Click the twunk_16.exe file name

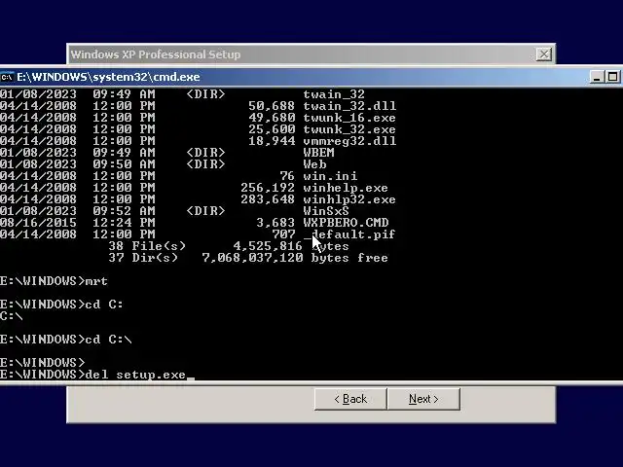pos(349,118)
